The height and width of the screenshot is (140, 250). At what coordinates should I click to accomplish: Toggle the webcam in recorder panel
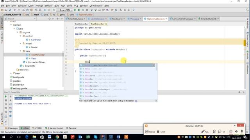tap(231, 131)
